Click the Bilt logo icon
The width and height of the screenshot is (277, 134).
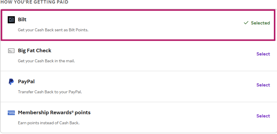[11, 20]
